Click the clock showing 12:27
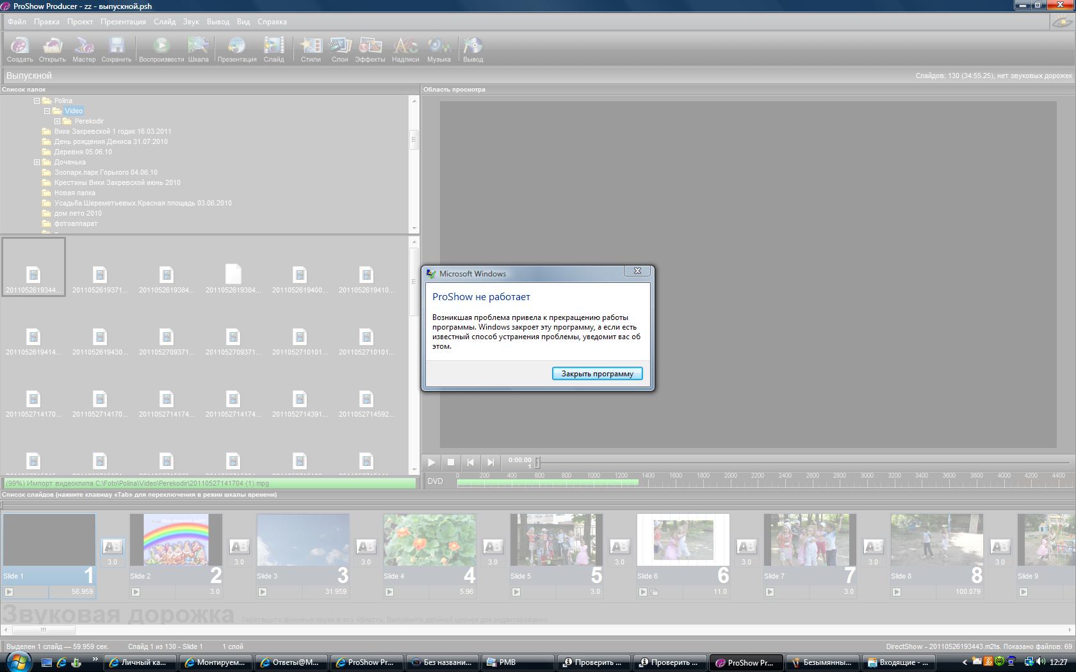Screen dimensions: 1076x672 (1059, 662)
